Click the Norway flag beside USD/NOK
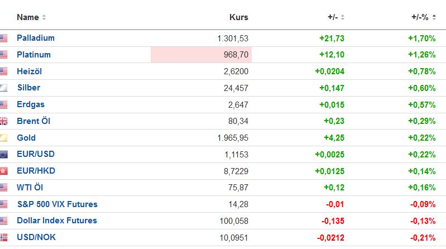 click(4, 237)
